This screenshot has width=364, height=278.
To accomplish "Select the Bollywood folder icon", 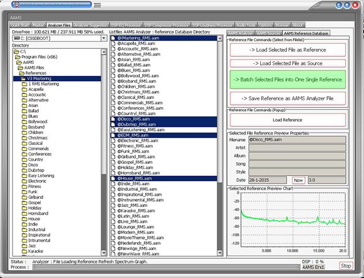I will click(x=24, y=122).
